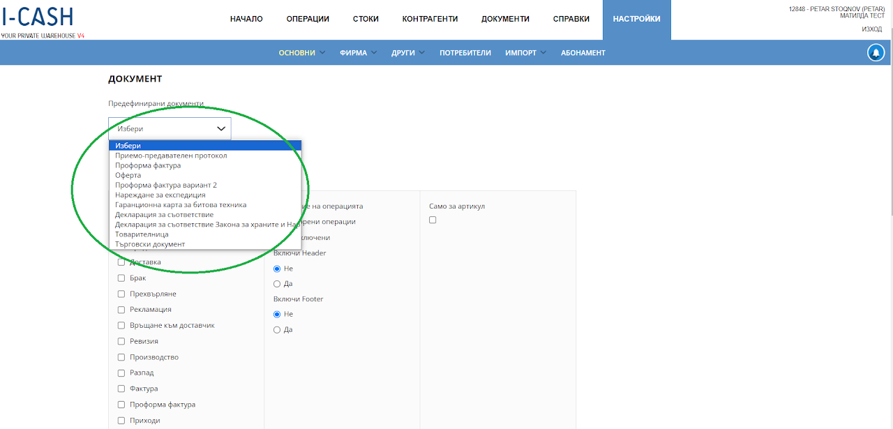The image size is (893, 429).
Task: Choose Не under Включи Footer
Action: coord(277,315)
